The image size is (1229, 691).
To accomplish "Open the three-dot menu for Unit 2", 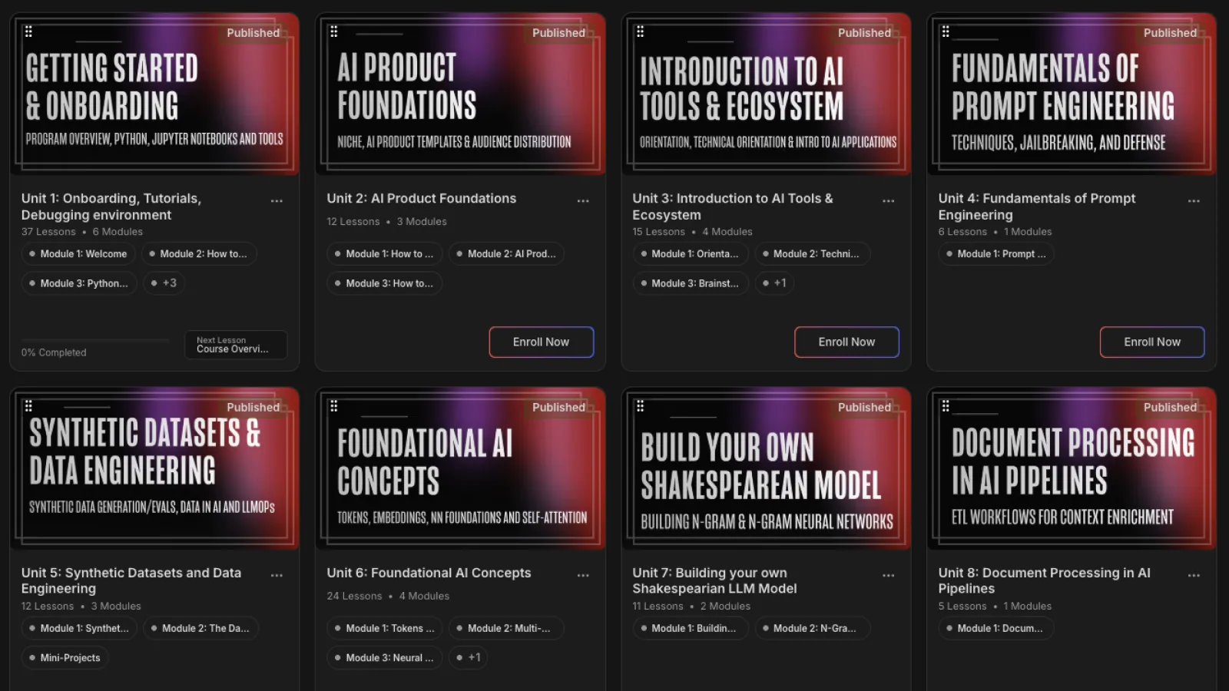I will pyautogui.click(x=583, y=201).
